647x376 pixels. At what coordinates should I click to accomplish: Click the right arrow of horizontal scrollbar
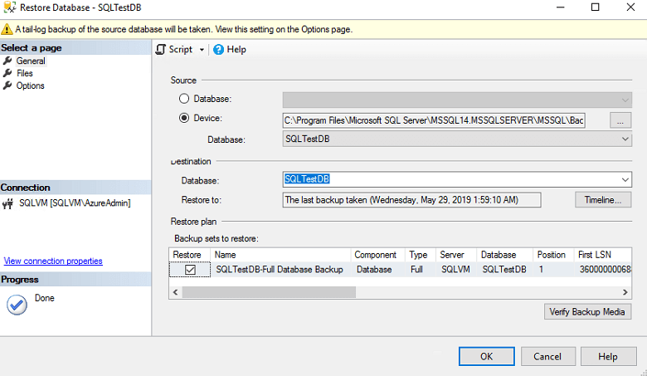(x=625, y=292)
